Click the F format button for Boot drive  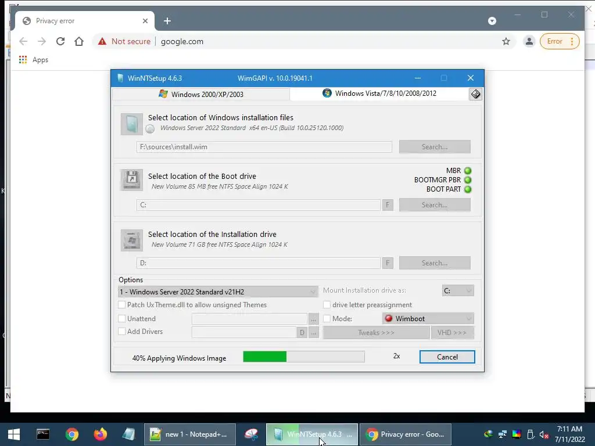click(x=388, y=205)
